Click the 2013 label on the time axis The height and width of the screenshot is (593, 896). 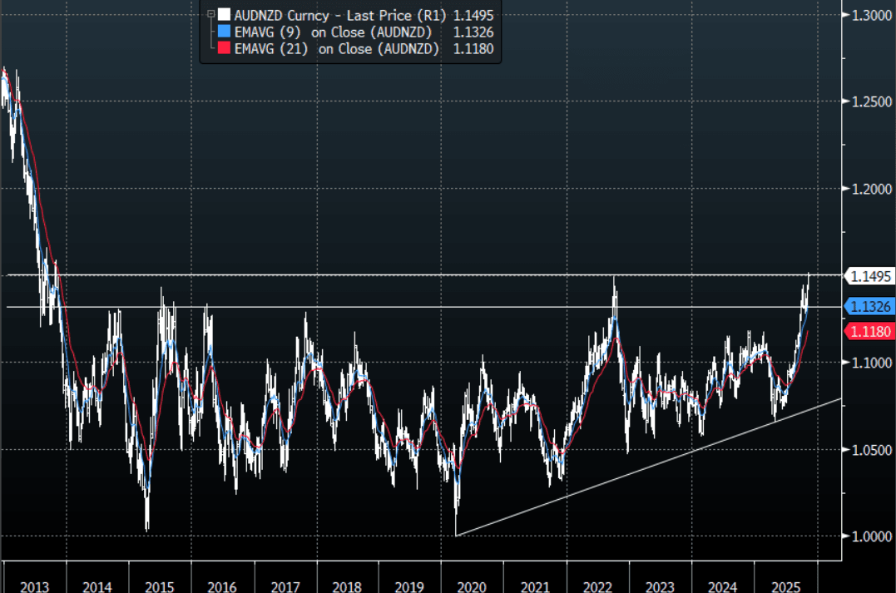tap(34, 586)
